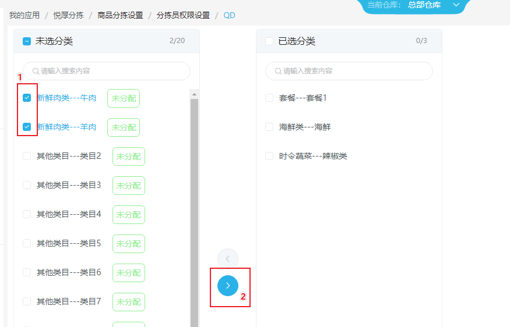Click the 时令蔬菜---辣椒类 label
Screen dimensions: 510x327
(313, 156)
